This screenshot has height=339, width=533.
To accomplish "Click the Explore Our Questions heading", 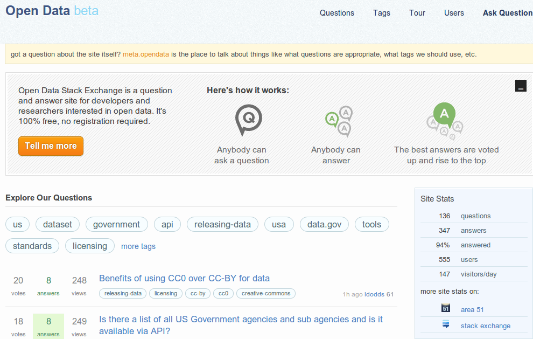I will coord(48,198).
